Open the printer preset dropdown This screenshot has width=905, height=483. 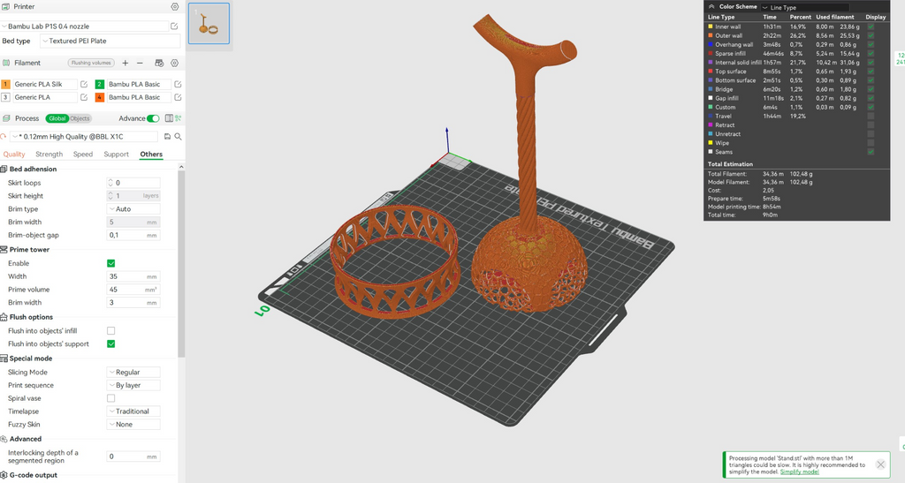[84, 26]
